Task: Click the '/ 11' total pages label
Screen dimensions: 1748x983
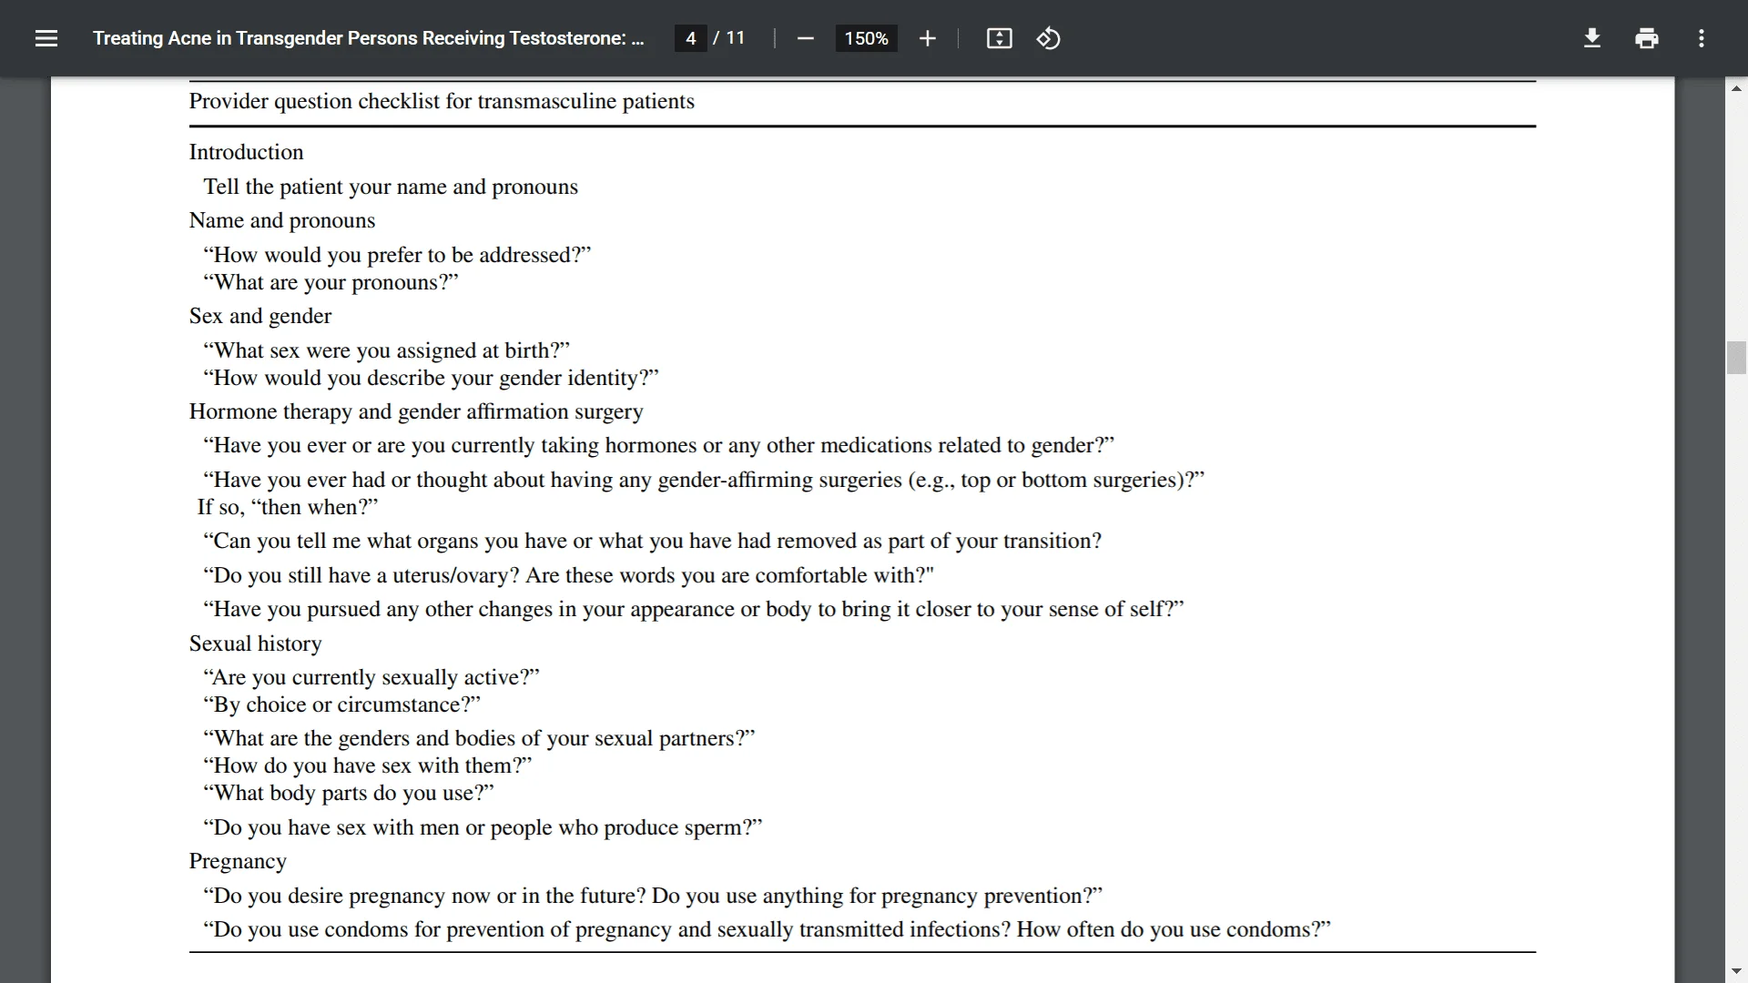Action: tap(729, 38)
